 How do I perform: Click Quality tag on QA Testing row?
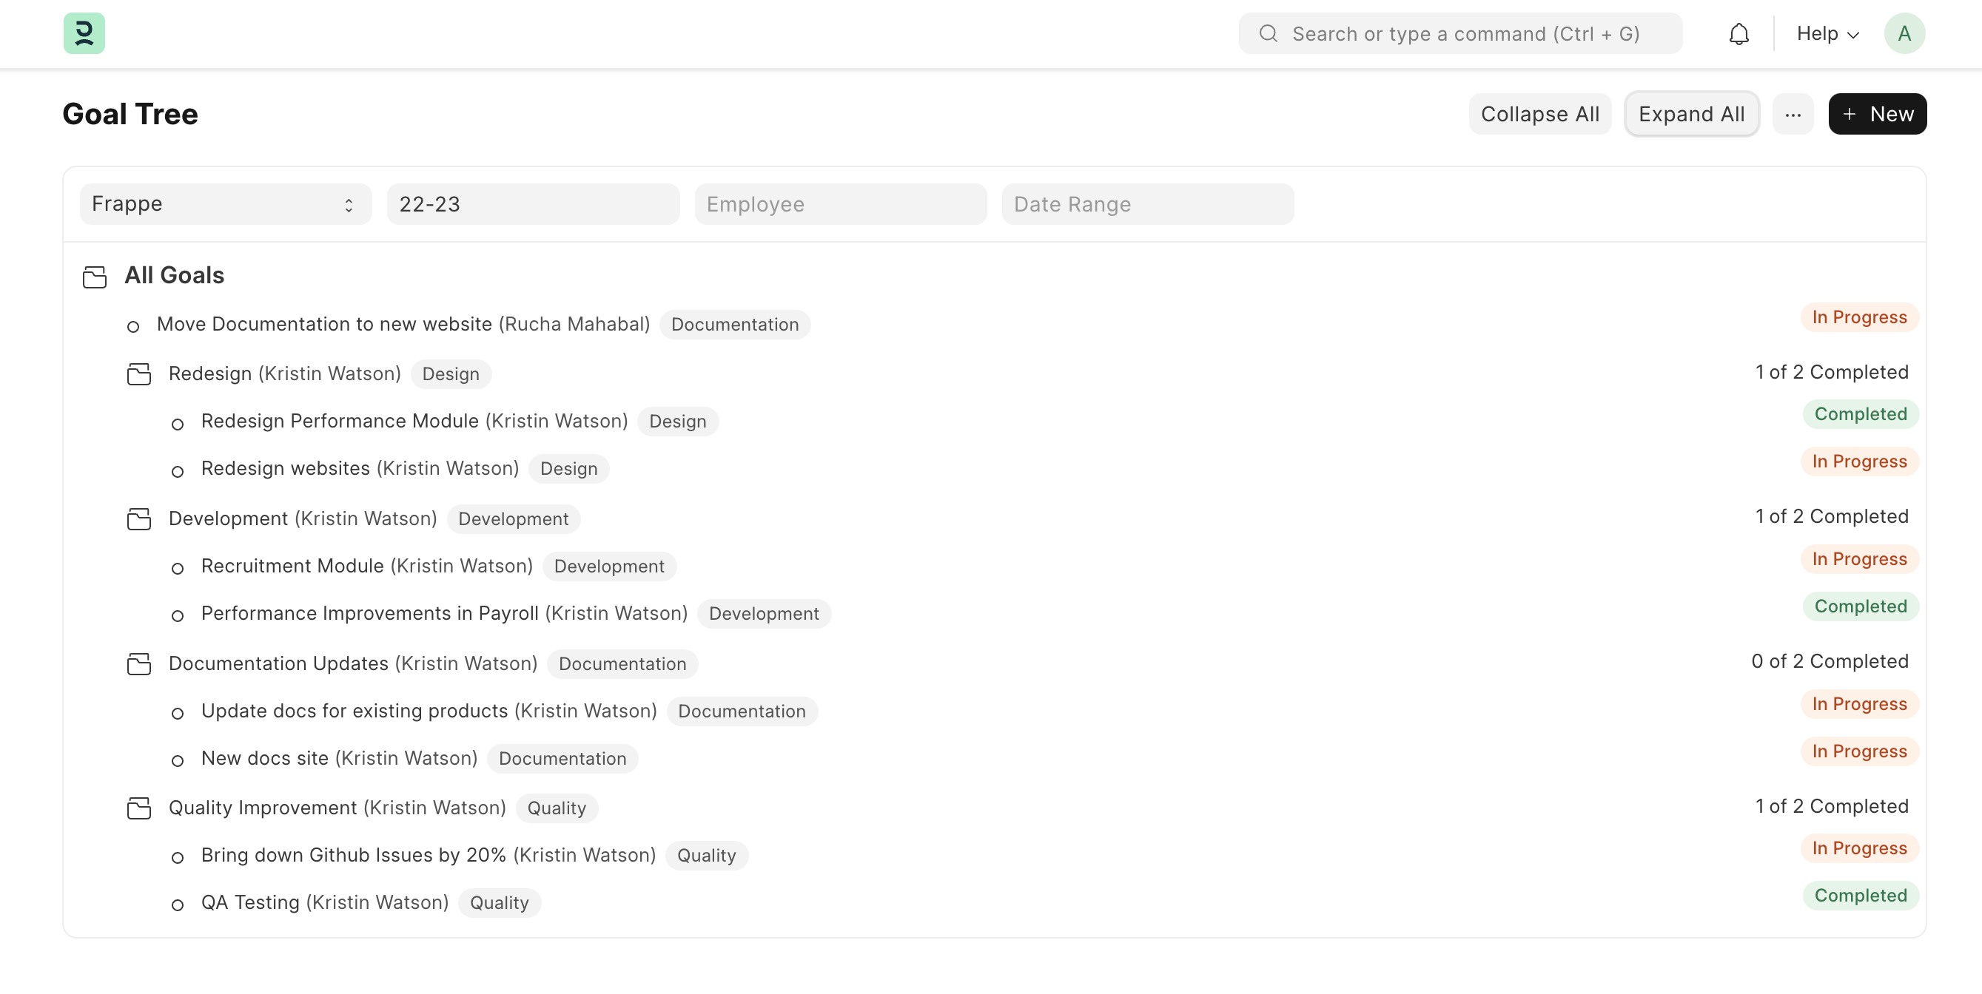click(x=500, y=902)
